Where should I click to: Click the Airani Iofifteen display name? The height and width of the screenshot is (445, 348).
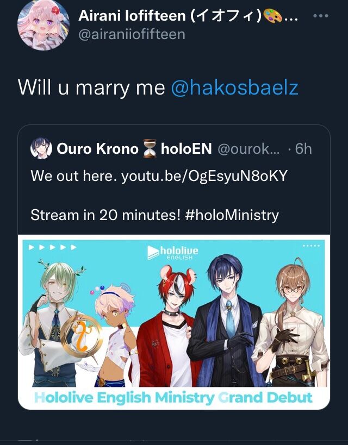170,15
